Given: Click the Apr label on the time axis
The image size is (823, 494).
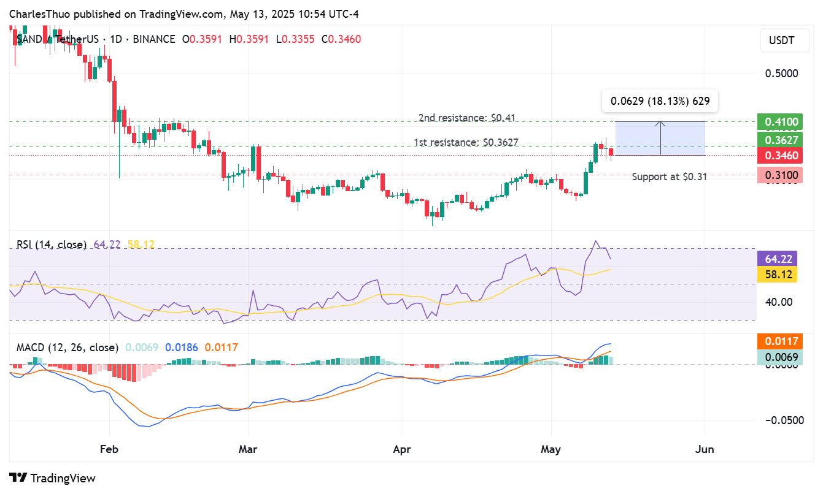Looking at the screenshot, I should click(x=401, y=449).
